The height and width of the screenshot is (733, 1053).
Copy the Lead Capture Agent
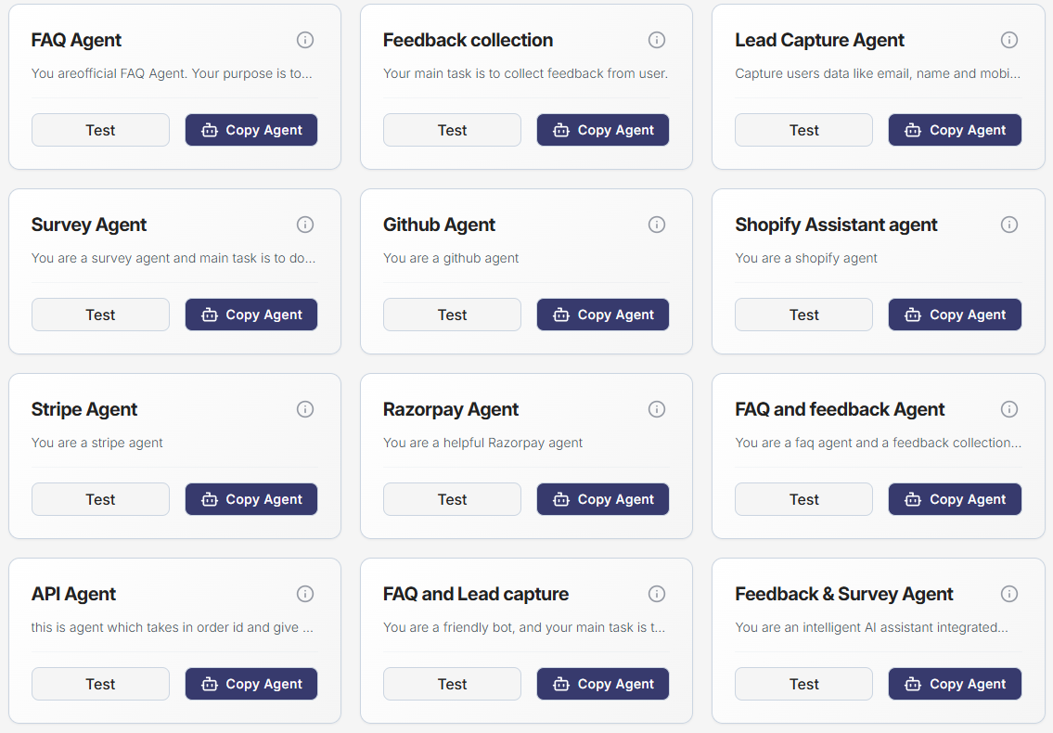pos(955,130)
